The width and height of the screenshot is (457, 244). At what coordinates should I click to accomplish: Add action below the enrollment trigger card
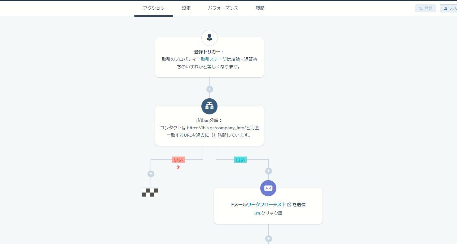[210, 89]
